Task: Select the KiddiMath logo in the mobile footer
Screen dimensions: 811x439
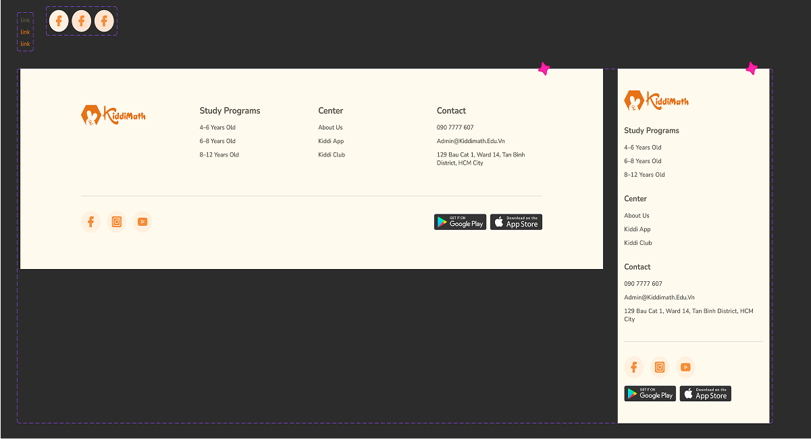Action: pyautogui.click(x=657, y=100)
